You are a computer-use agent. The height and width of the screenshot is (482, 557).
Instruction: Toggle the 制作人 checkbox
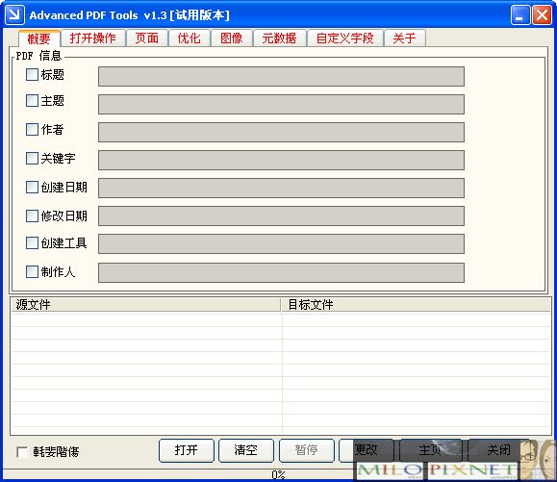32,271
